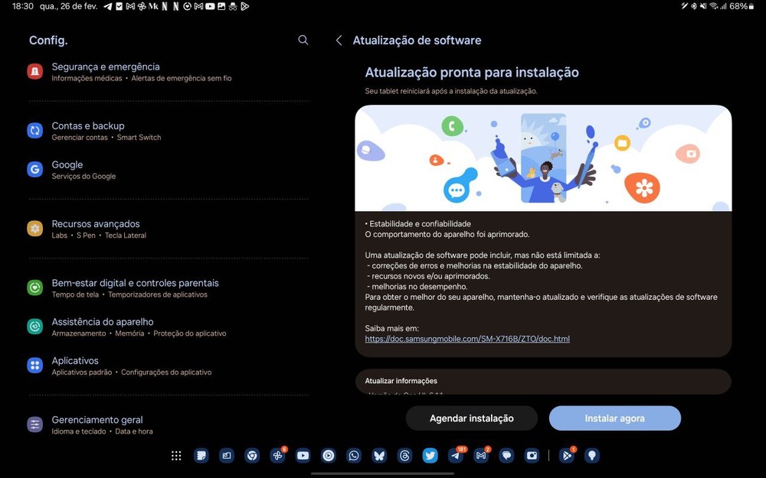Viewport: 766px width, 478px height.
Task: Launch the Notes app from the taskbar
Action: pyautogui.click(x=201, y=456)
